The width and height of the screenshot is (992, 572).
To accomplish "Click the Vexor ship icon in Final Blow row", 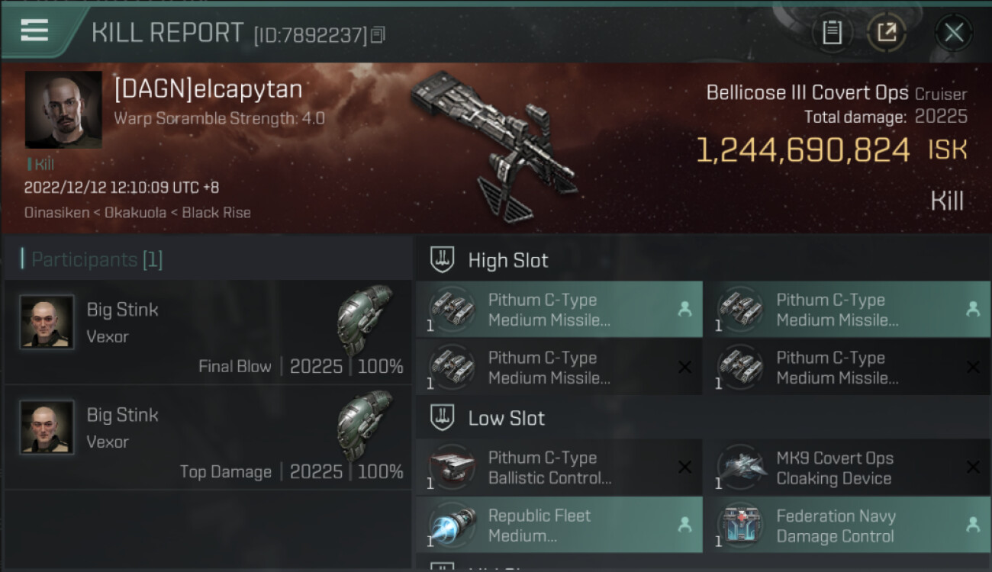I will click(365, 320).
